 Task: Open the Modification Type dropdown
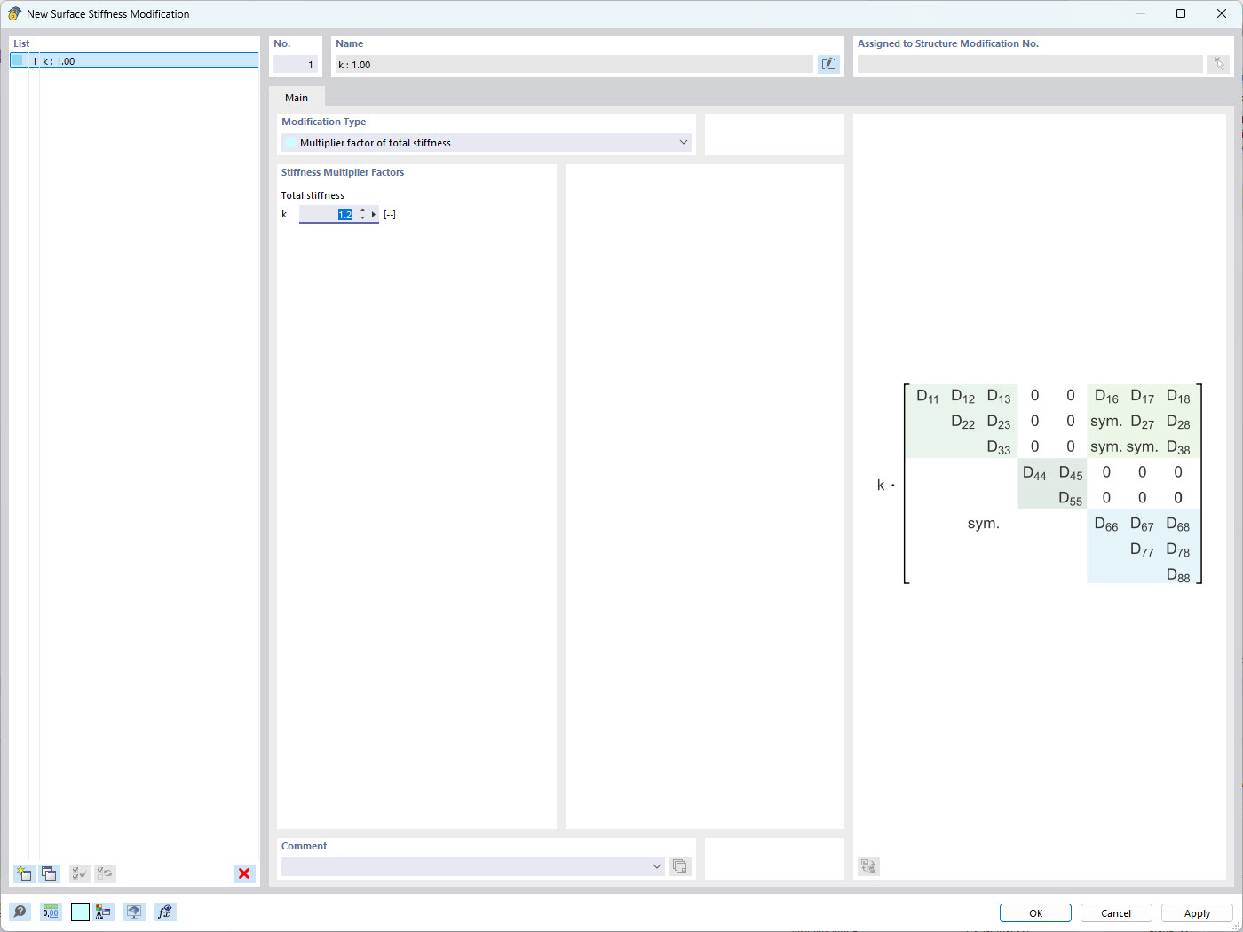(x=684, y=142)
